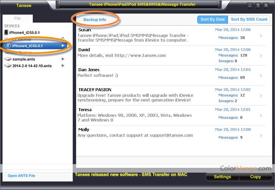This screenshot has height=190, width=275.
Task: Click the drive icon next to sample.ants
Action: (x=8, y=59)
